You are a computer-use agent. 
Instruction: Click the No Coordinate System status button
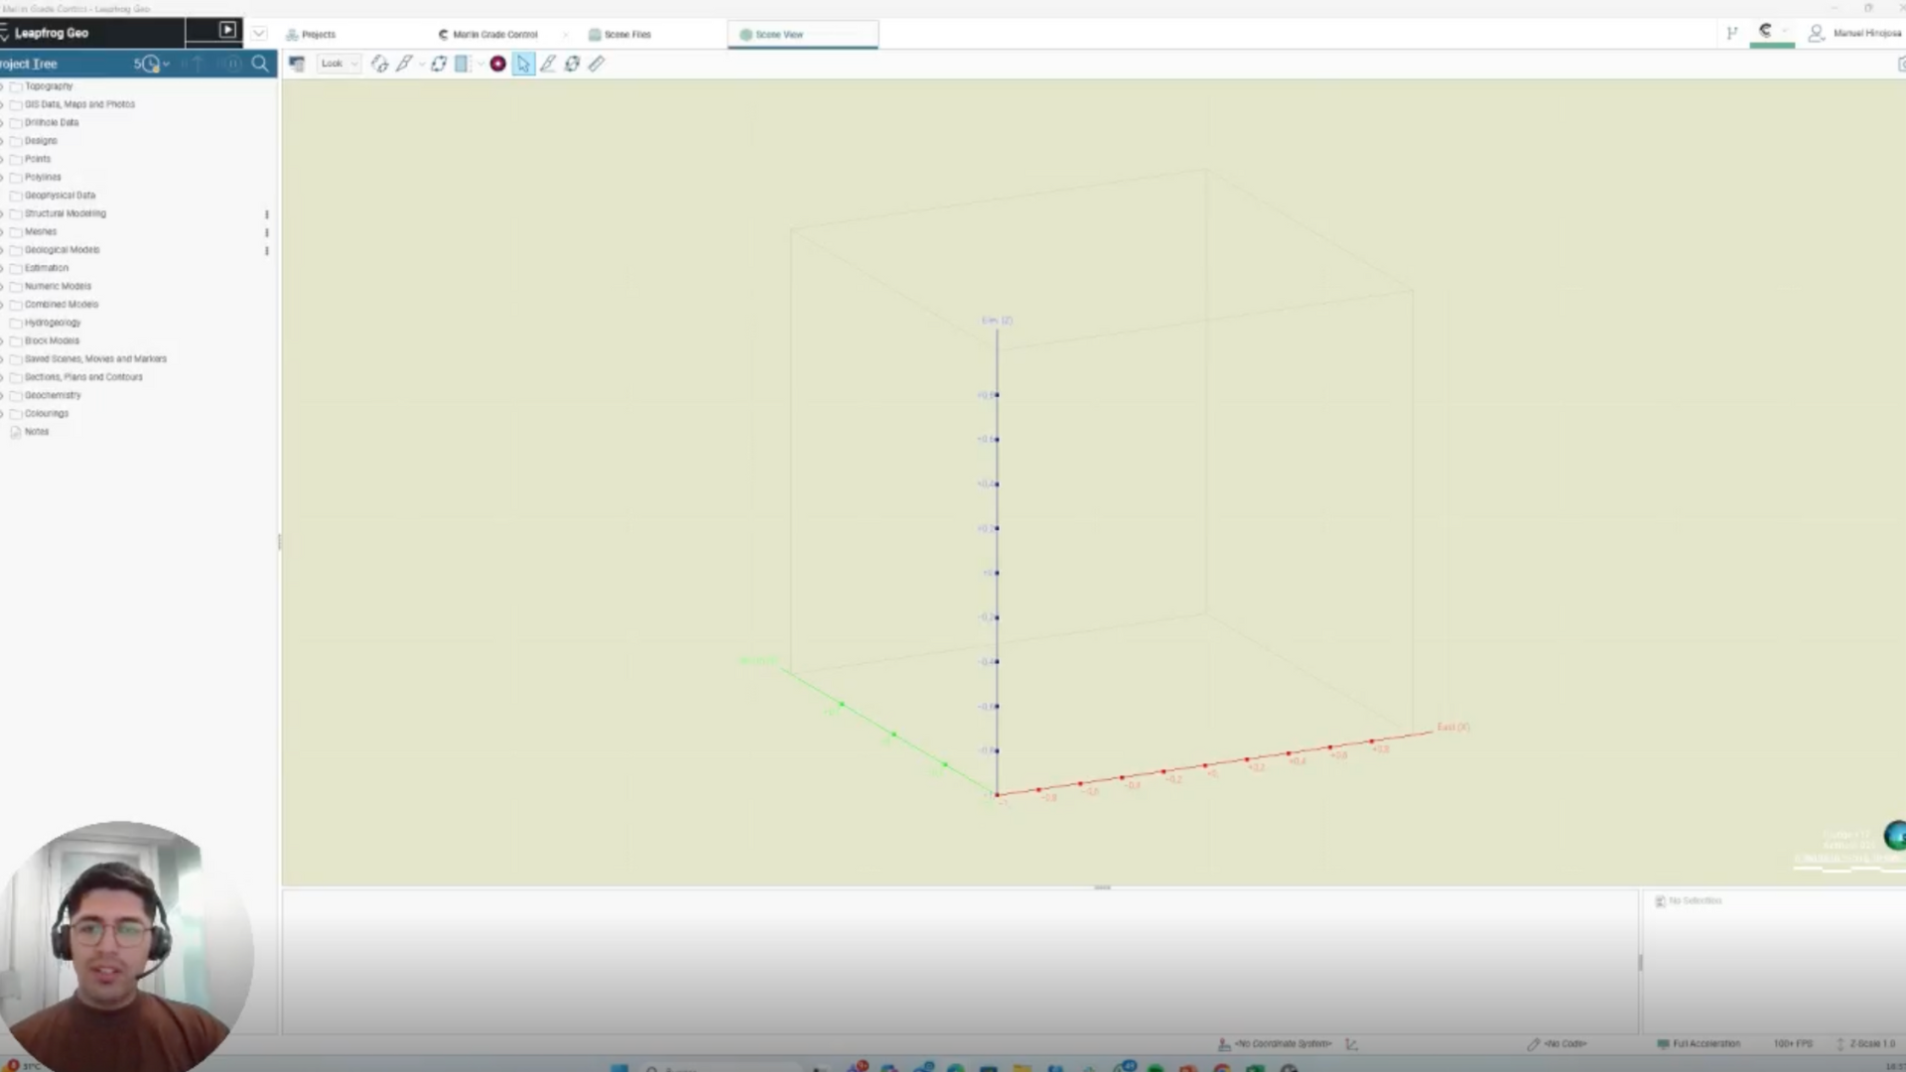coord(1281,1044)
